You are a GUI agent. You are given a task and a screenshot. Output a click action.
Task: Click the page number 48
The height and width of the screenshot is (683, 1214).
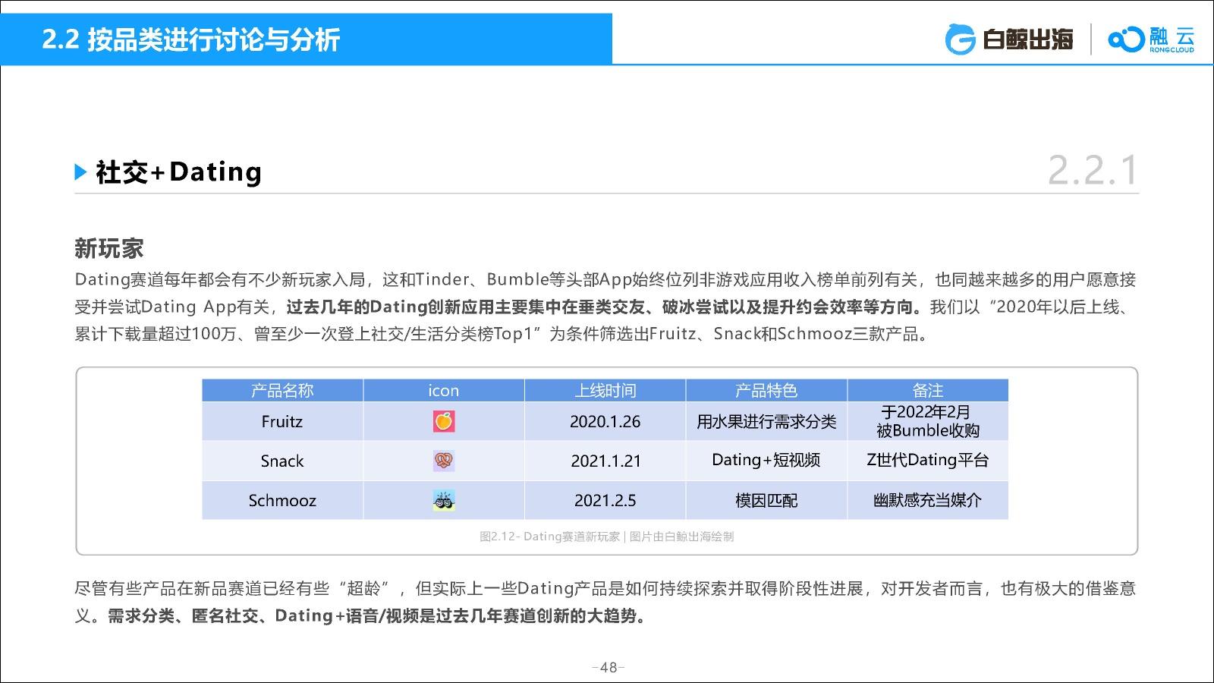click(x=608, y=668)
